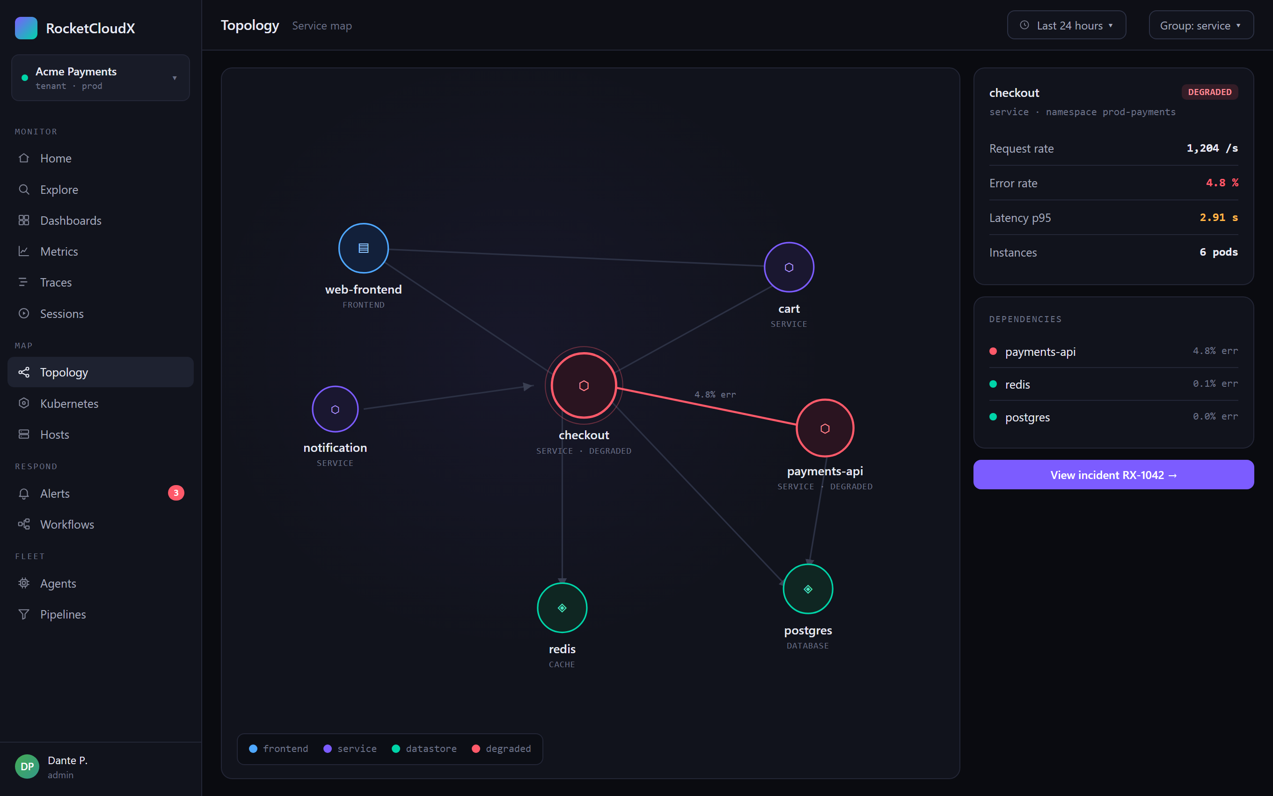Viewport: 1273px width, 796px height.
Task: Select the web-frontend node
Action: [364, 248]
